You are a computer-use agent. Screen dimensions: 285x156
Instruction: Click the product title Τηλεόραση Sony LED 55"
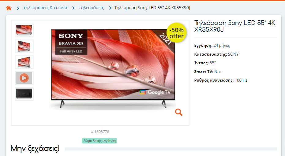[235, 26]
